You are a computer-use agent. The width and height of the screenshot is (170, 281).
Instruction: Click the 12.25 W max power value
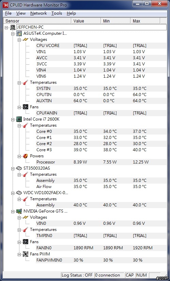coord(141,162)
